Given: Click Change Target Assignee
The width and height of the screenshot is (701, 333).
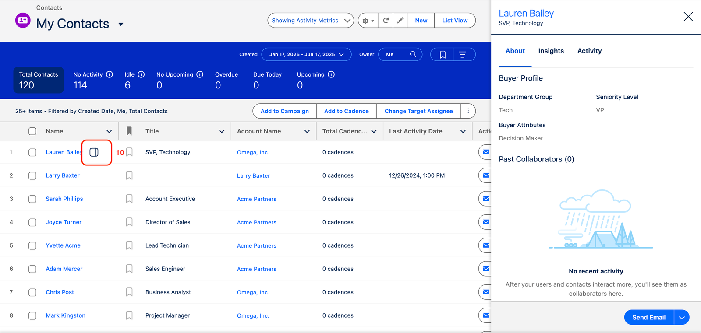Looking at the screenshot, I should point(419,111).
